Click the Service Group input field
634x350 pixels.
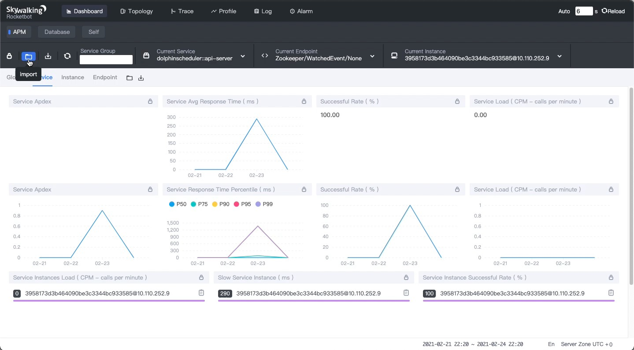106,59
